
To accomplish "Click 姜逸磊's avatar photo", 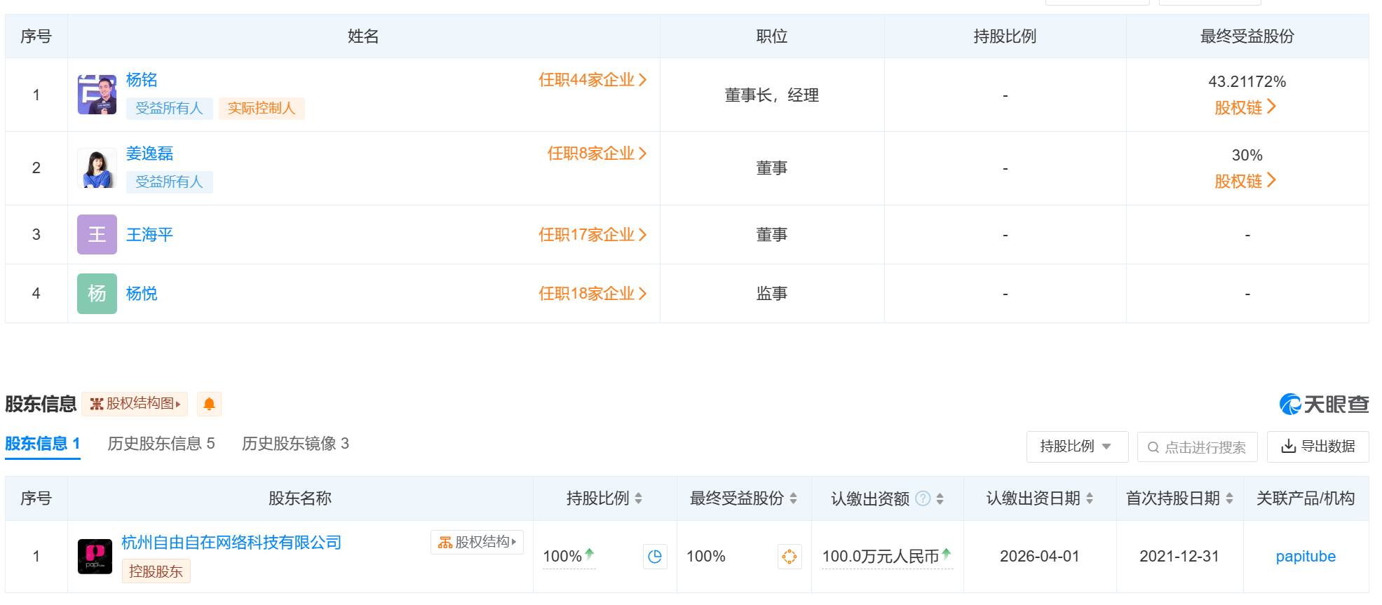I will point(97,168).
